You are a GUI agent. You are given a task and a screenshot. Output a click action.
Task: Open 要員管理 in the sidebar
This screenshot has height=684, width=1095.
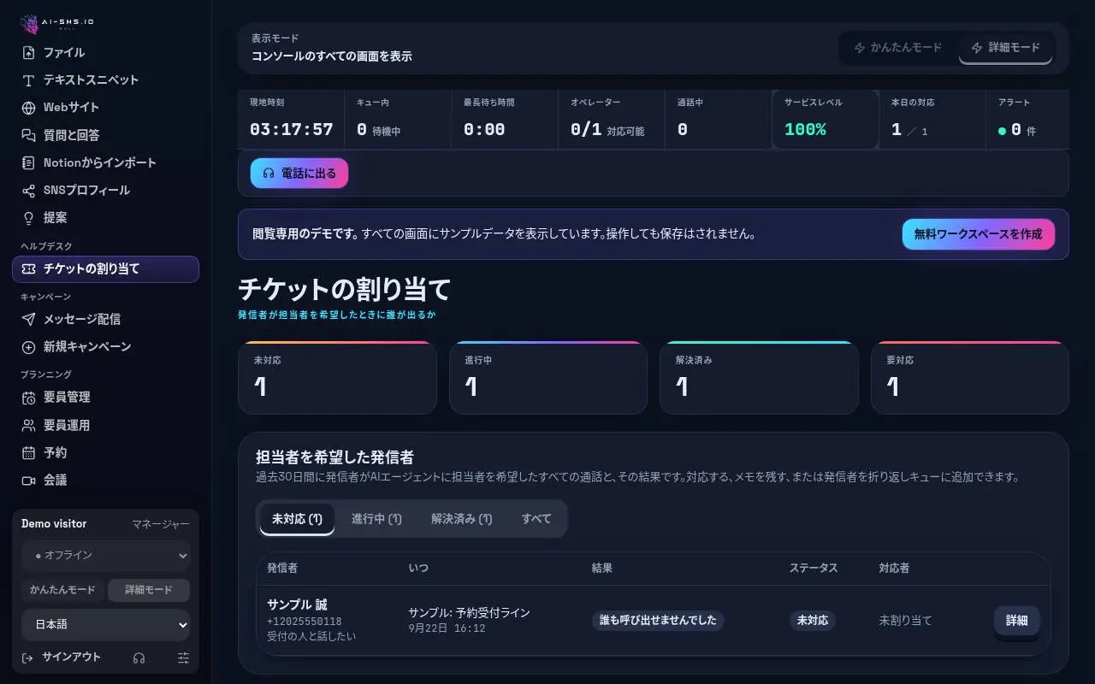pyautogui.click(x=106, y=398)
